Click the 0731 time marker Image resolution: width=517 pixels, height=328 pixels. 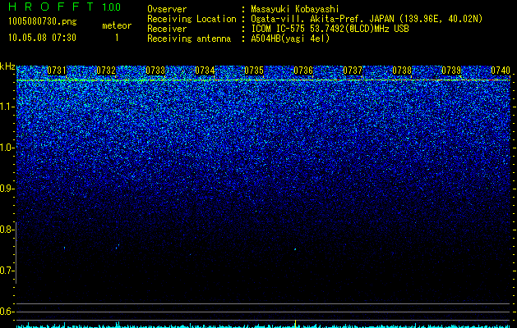click(57, 71)
